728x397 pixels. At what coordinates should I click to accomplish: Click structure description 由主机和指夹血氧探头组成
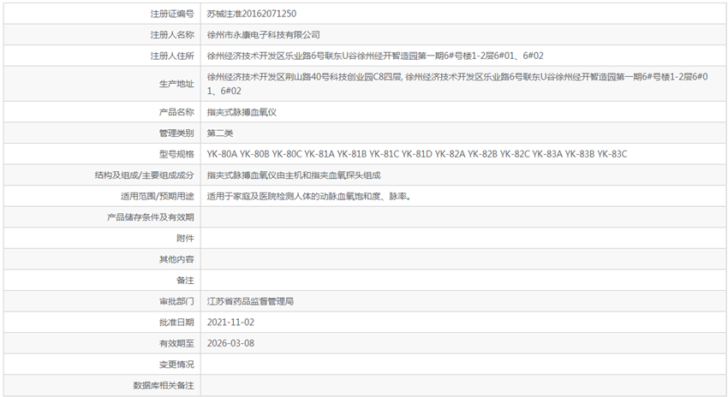point(294,175)
